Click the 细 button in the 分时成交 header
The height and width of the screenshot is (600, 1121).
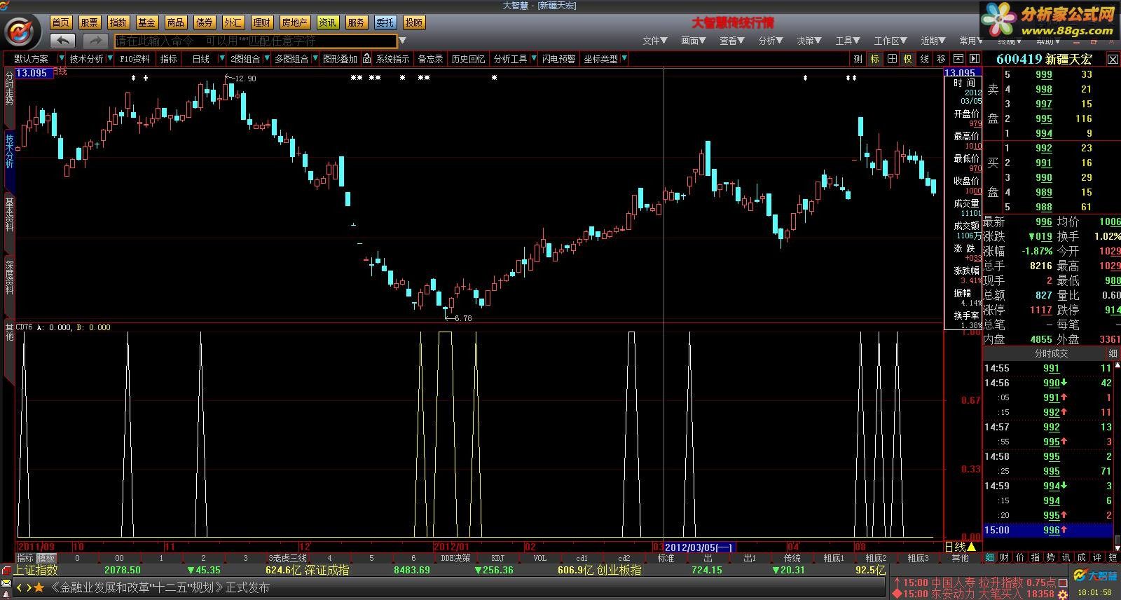(1113, 353)
